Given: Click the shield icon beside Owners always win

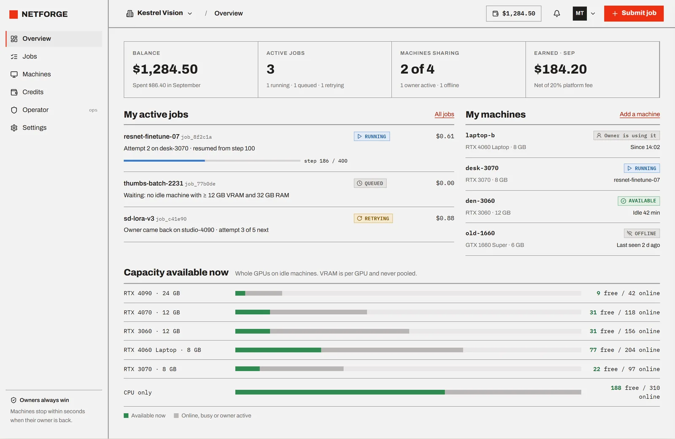Looking at the screenshot, I should 13,400.
